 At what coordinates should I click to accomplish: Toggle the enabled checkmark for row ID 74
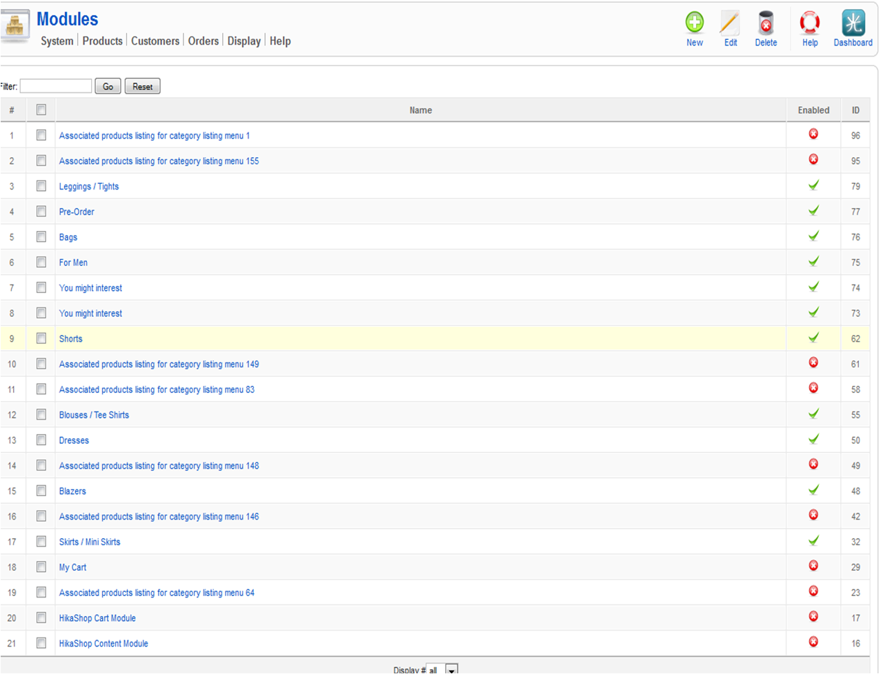[x=813, y=287]
